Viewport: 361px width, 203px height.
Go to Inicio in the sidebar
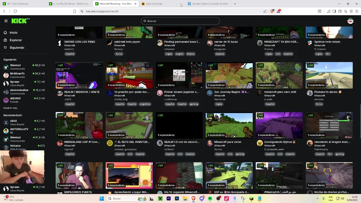tap(14, 32)
